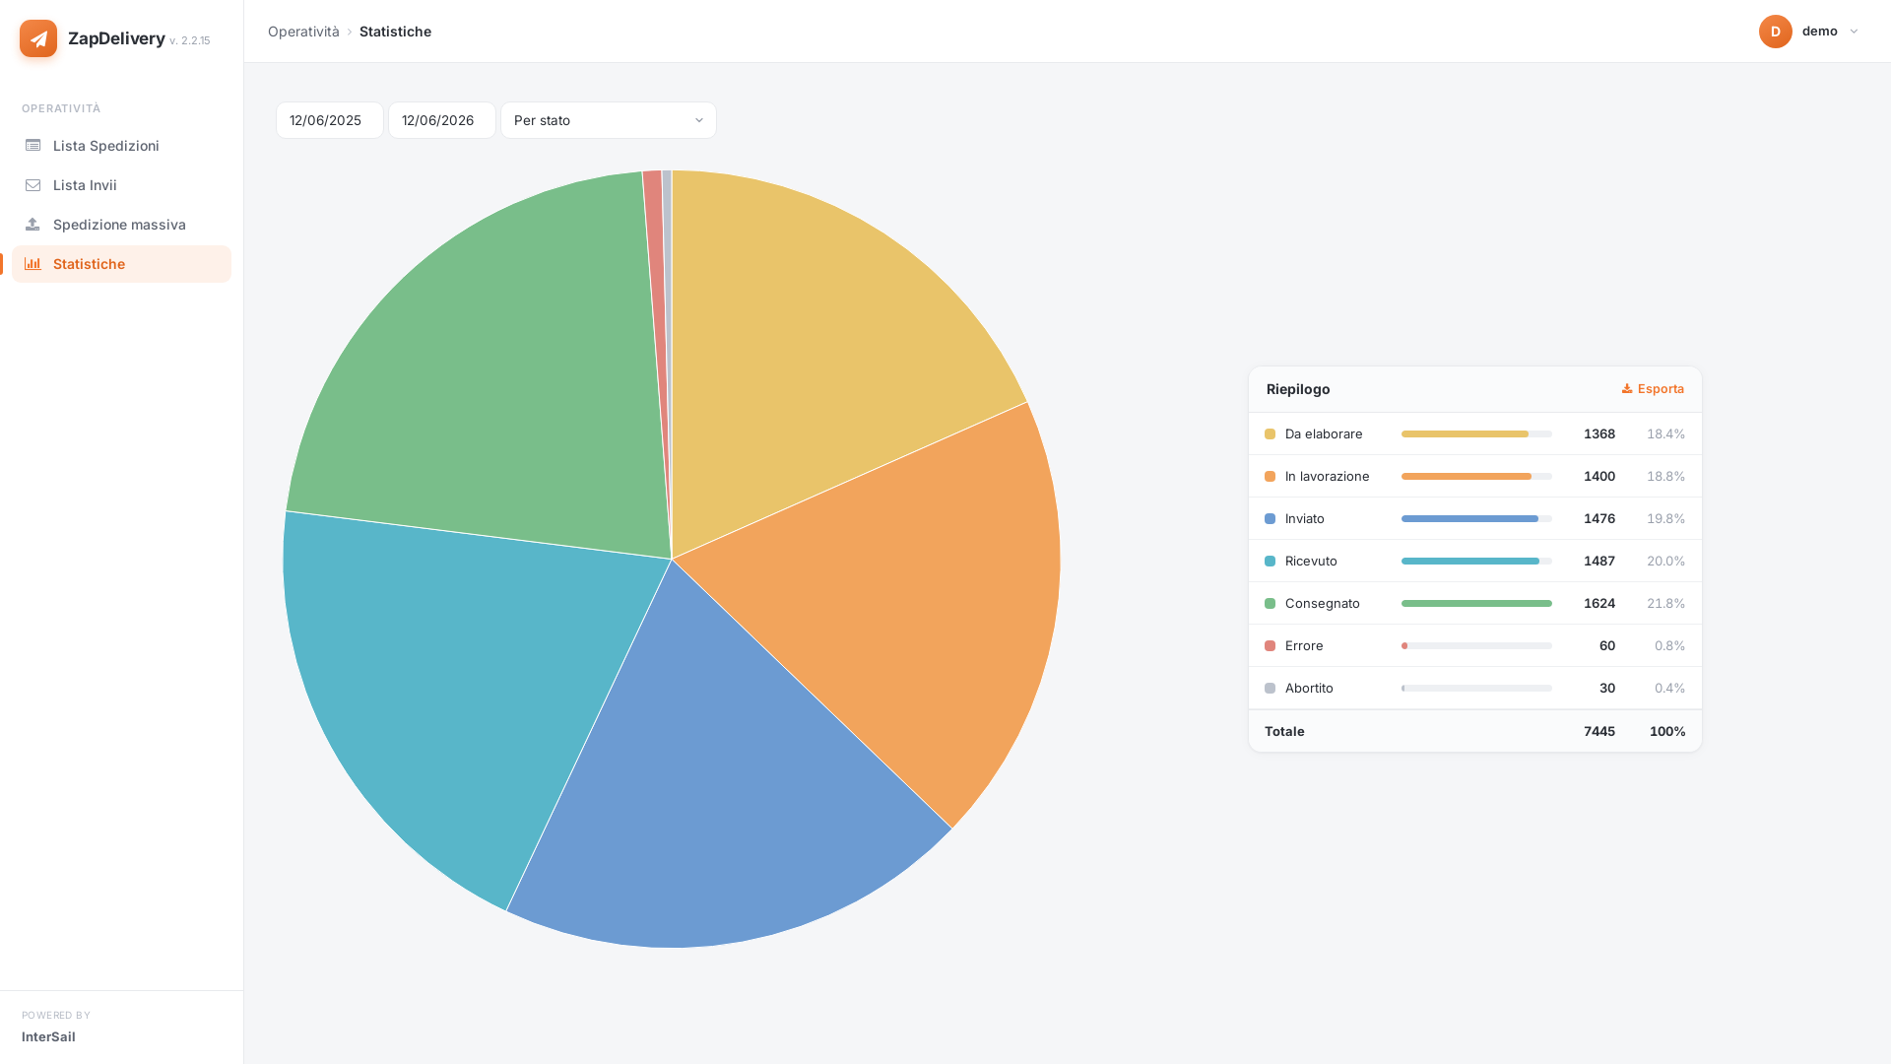Open Spedizione massiva section
Screen dimensions: 1891x1064
(121, 225)
